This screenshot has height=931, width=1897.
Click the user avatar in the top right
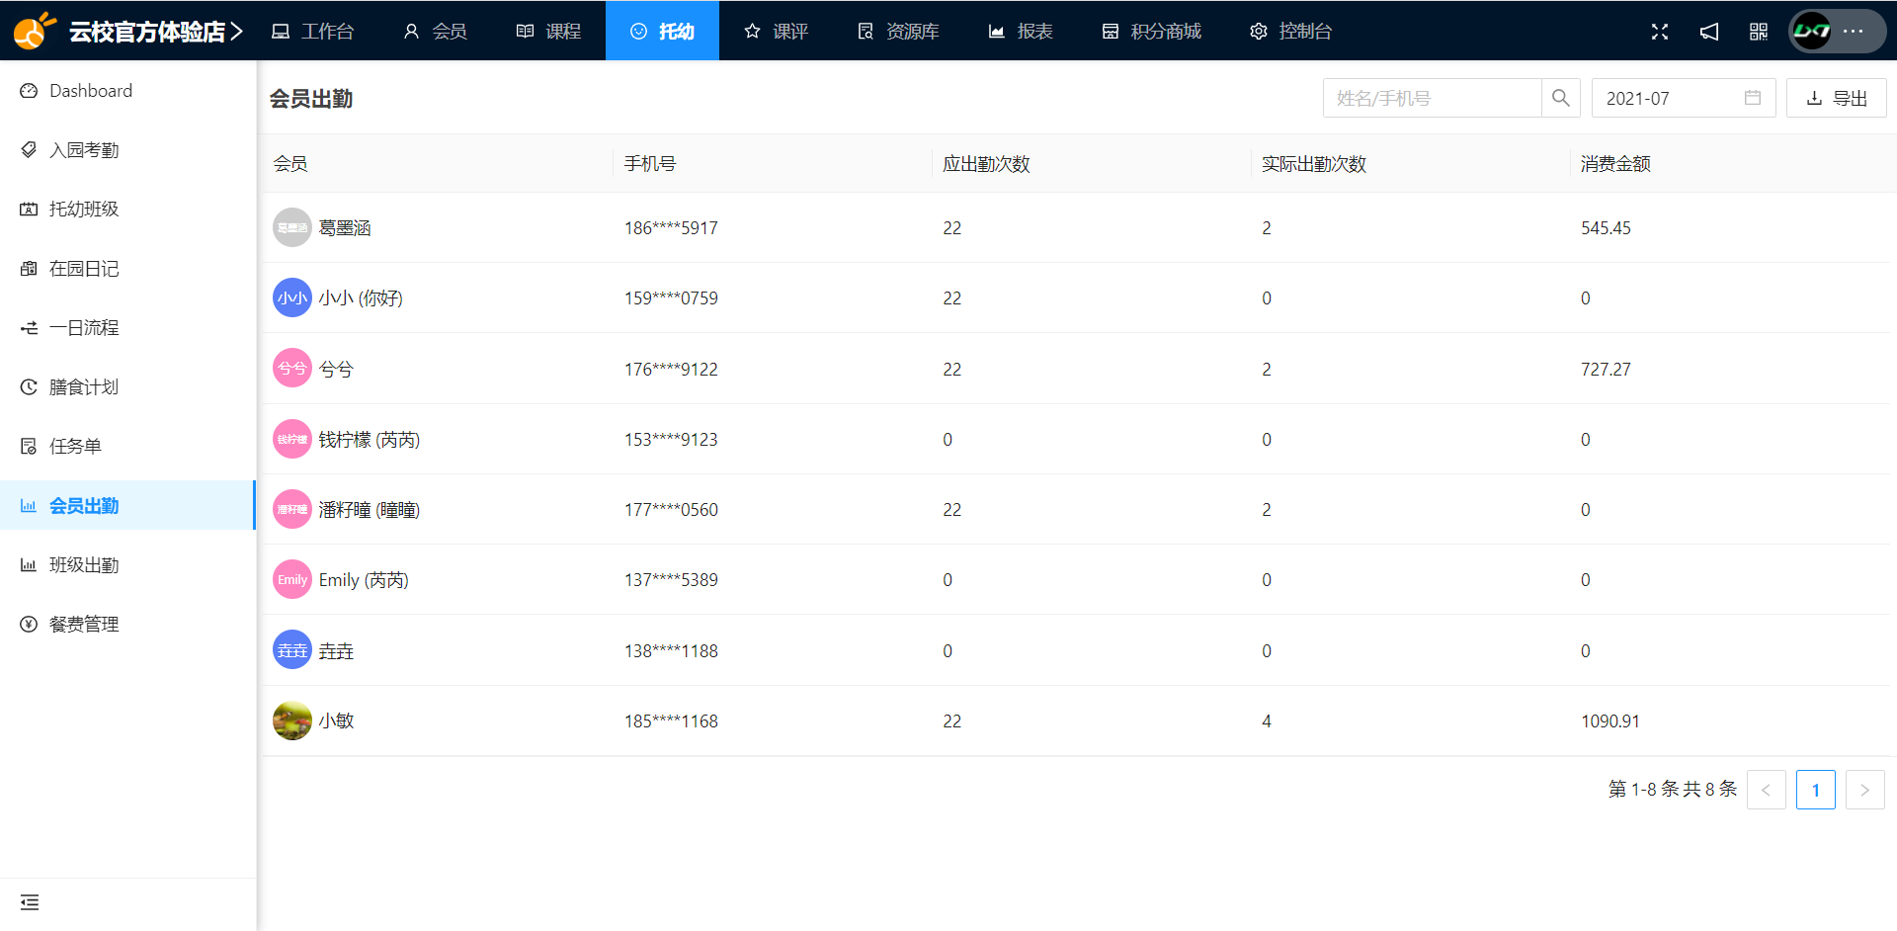click(x=1812, y=32)
